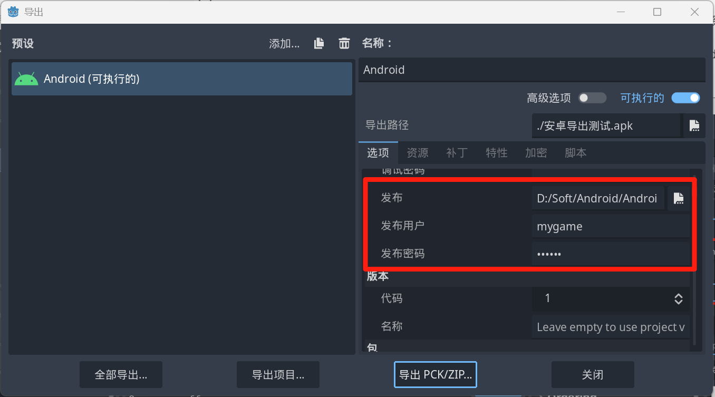Toggle the 可执行的 switch off
The width and height of the screenshot is (715, 397).
pos(685,98)
